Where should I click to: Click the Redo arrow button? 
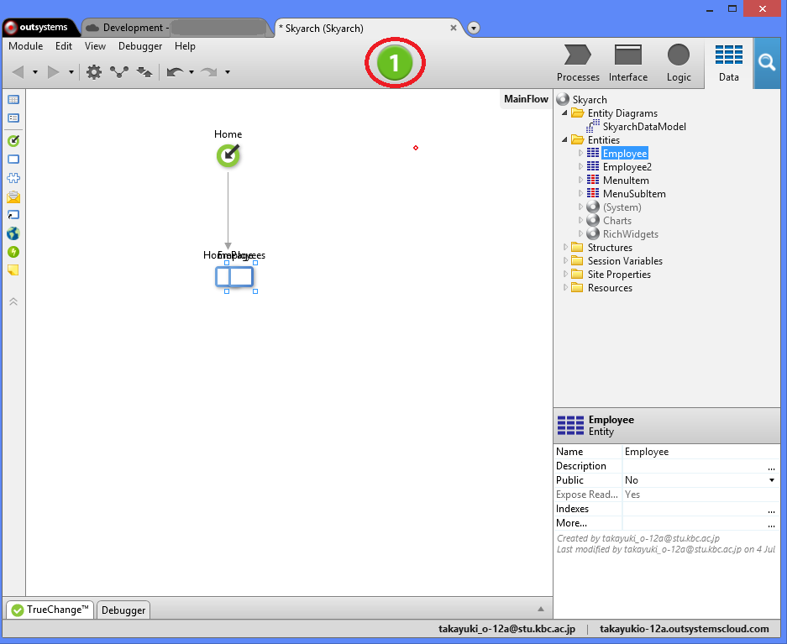(209, 72)
